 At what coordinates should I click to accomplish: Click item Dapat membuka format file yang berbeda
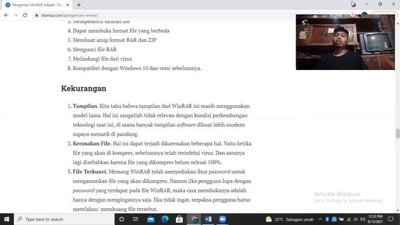(121, 31)
